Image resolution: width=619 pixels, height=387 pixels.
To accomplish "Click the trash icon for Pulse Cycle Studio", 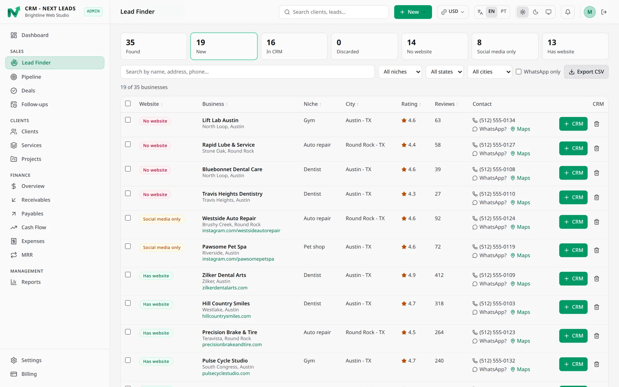I will [x=596, y=364].
